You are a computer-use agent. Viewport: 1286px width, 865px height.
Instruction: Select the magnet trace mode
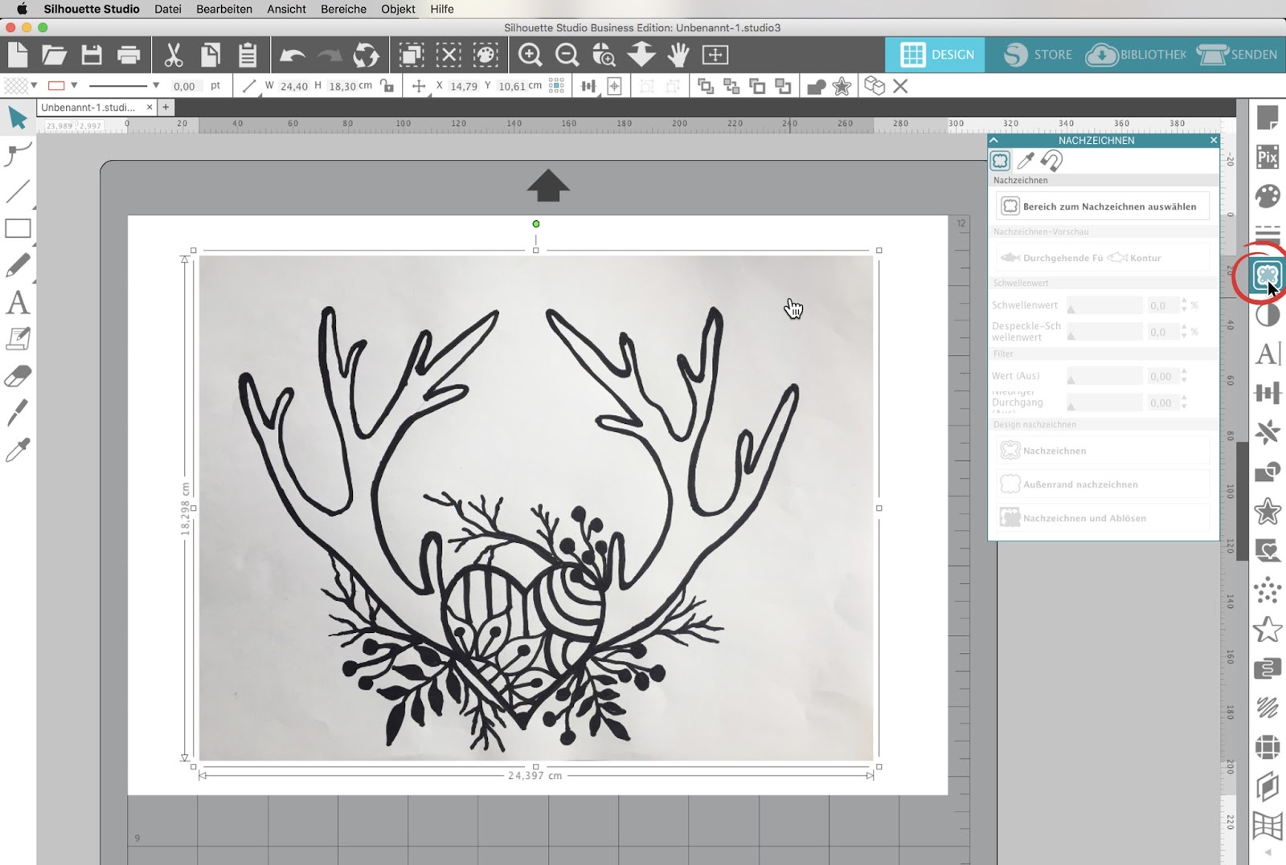(1051, 161)
